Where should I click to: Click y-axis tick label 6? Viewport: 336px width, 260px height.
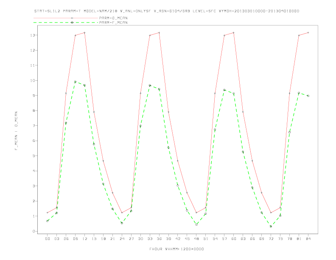(34, 141)
